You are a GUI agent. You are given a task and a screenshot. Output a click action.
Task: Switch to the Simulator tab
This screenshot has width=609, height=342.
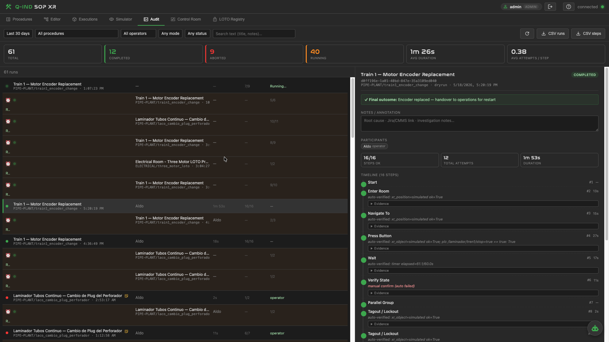click(121, 19)
